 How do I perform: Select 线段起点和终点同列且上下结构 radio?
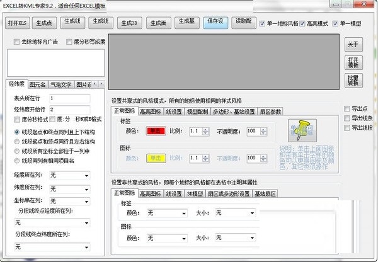[16, 132]
